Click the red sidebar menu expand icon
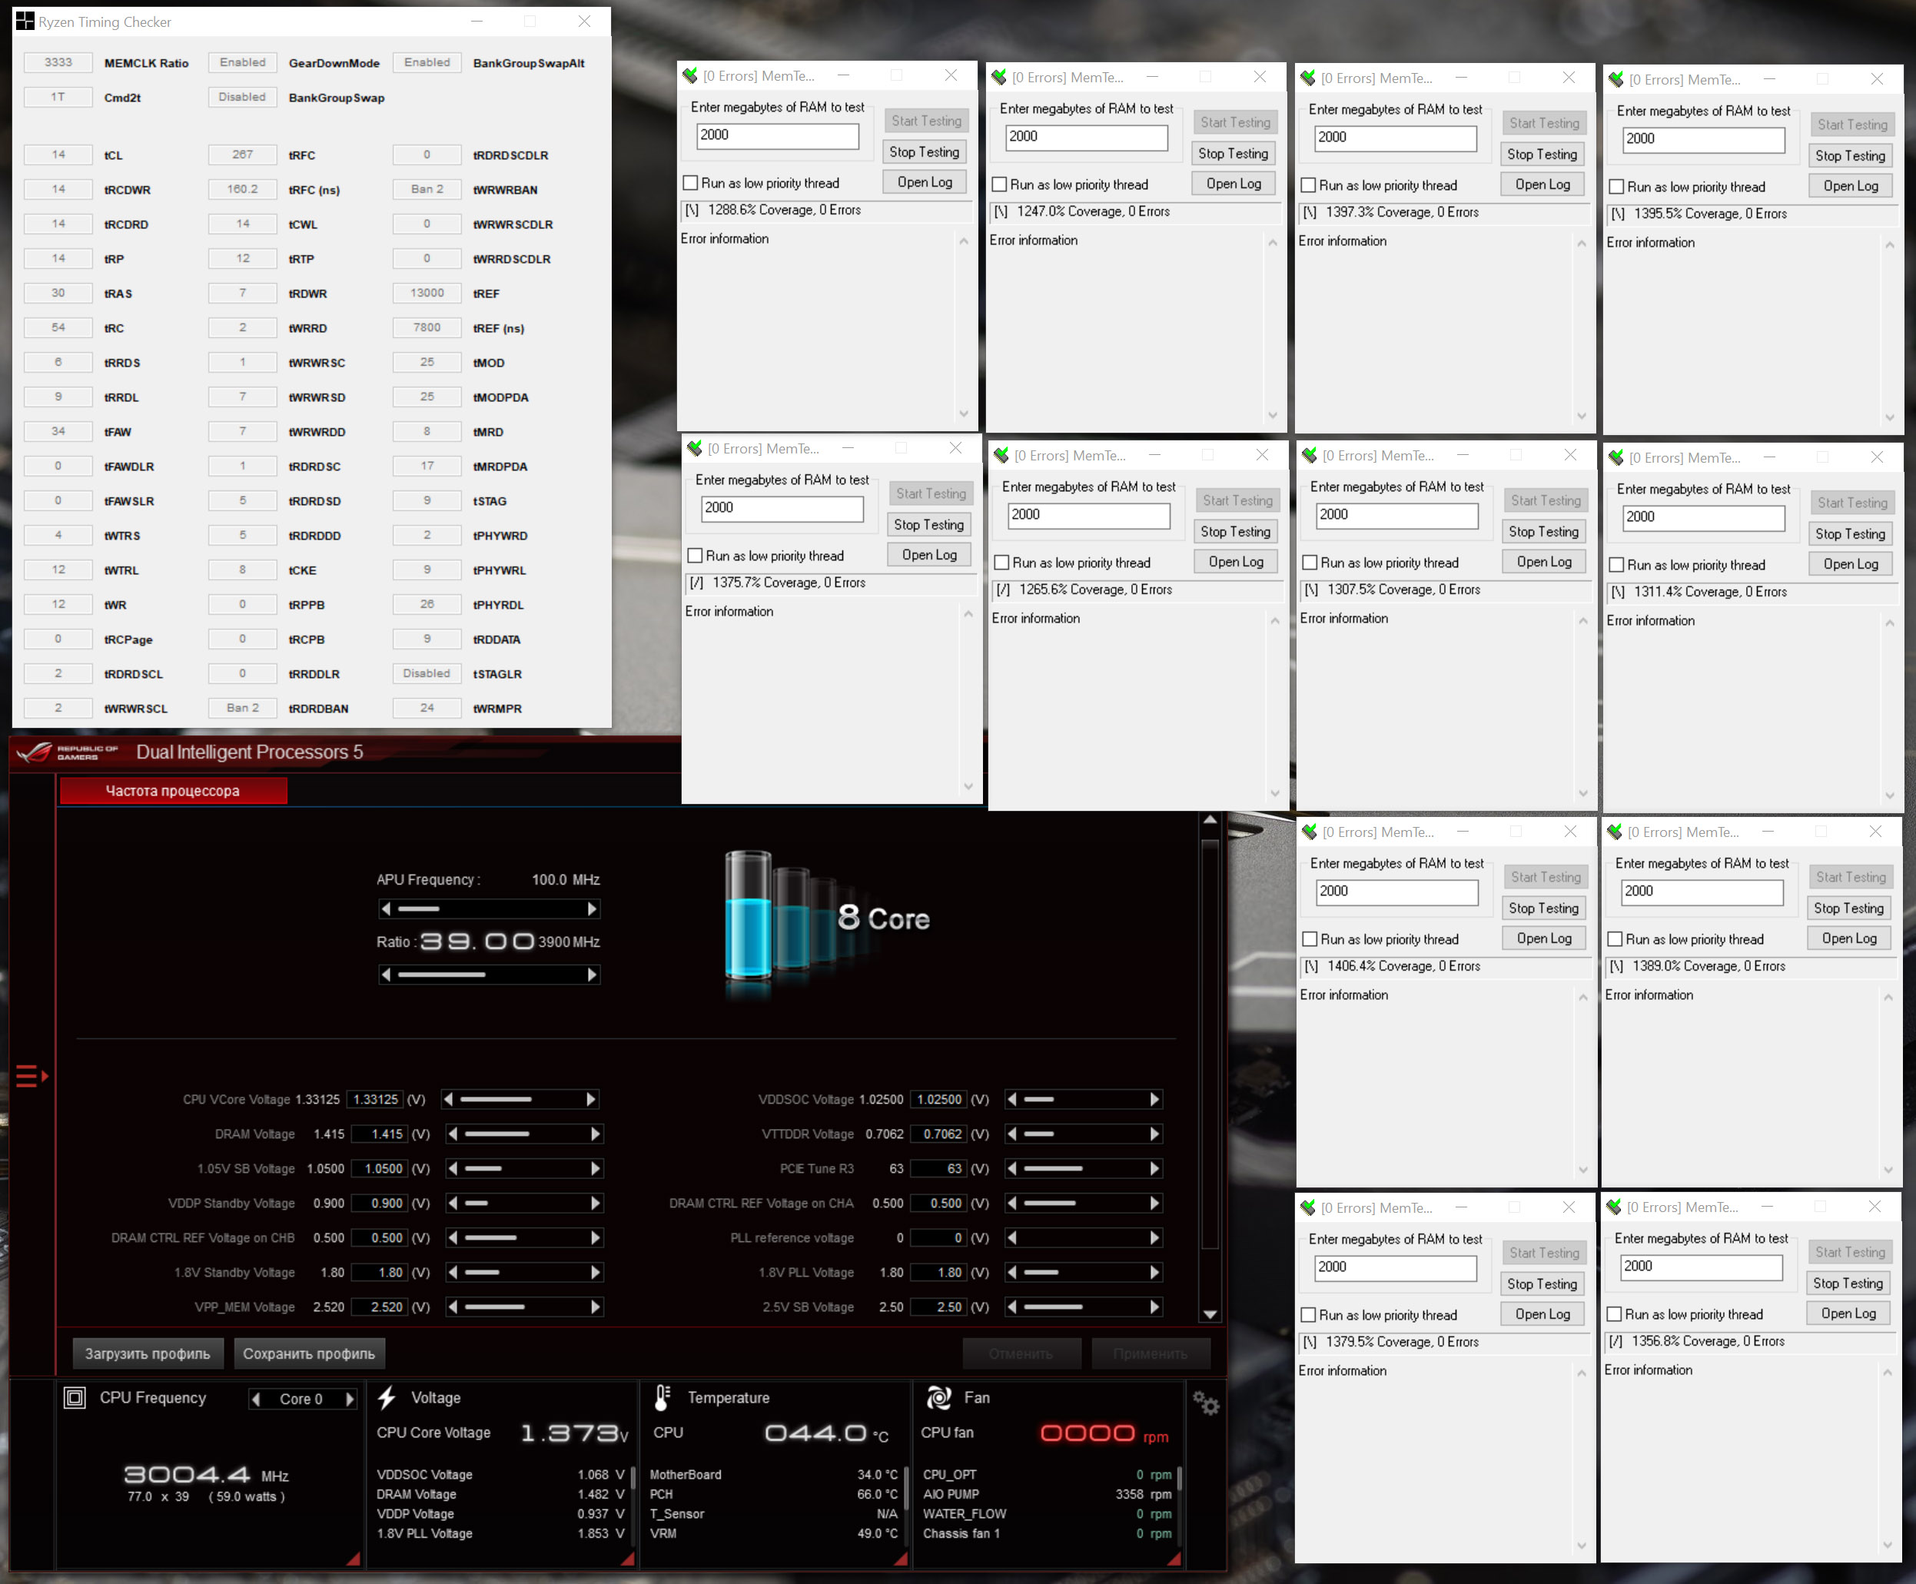 click(x=31, y=1077)
